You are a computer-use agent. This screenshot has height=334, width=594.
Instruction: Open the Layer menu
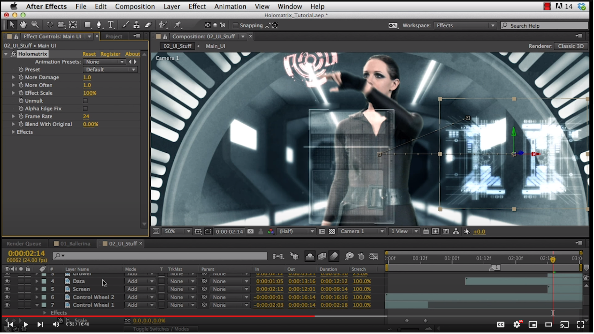pyautogui.click(x=172, y=6)
